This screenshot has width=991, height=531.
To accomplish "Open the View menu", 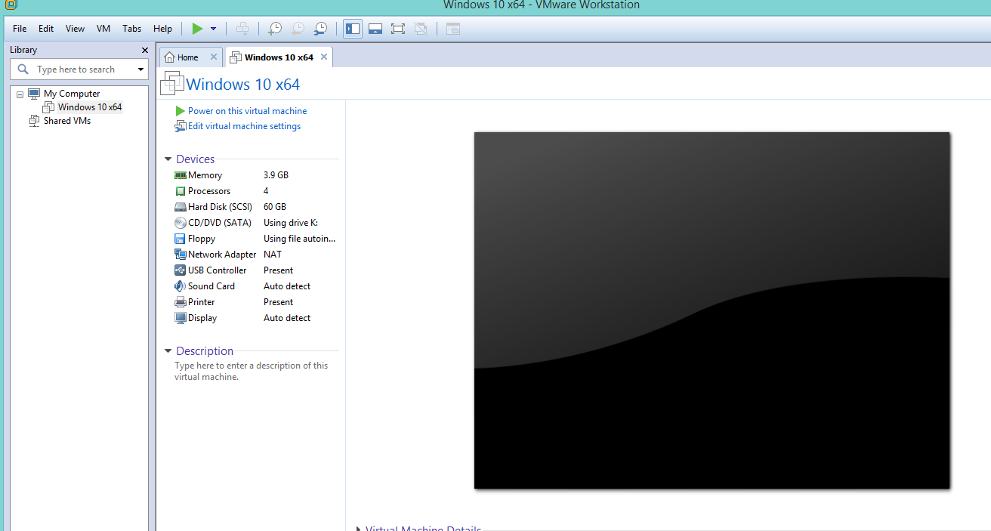I will click(x=75, y=29).
